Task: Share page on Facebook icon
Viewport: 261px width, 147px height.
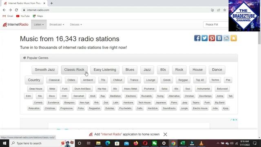Action: pos(197,38)
